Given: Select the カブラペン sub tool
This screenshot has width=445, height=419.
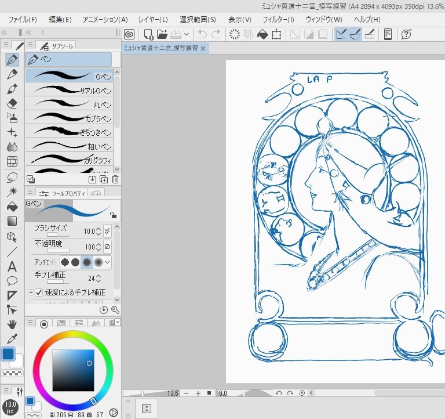Looking at the screenshot, I should (x=70, y=118).
